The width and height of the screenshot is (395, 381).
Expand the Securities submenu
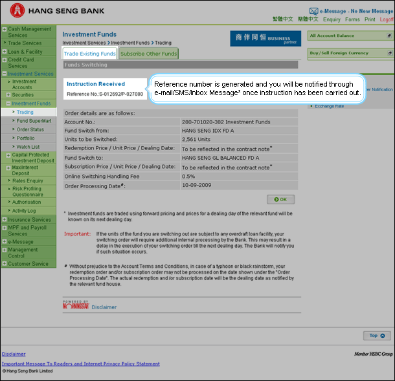[x=8, y=95]
